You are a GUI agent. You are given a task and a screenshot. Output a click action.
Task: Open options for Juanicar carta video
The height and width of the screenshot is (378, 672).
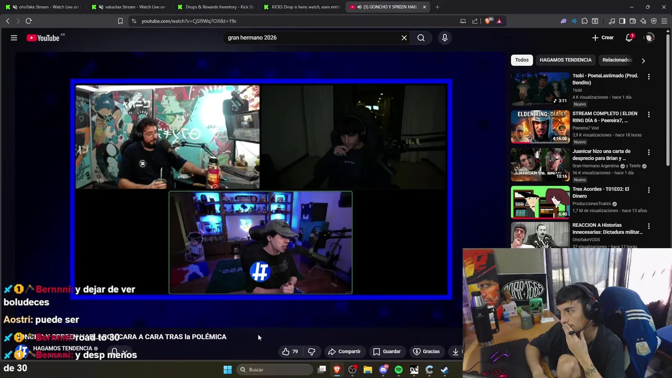649,152
